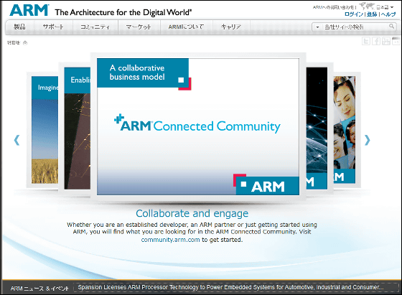Click 'A collaborative business model' banner
The width and height of the screenshot is (402, 295).
pos(143,72)
